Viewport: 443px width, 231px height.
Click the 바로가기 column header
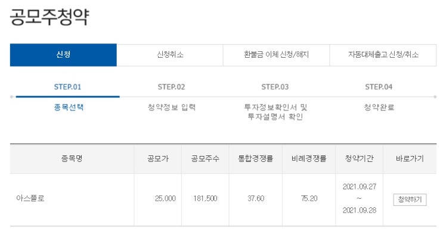(x=410, y=158)
